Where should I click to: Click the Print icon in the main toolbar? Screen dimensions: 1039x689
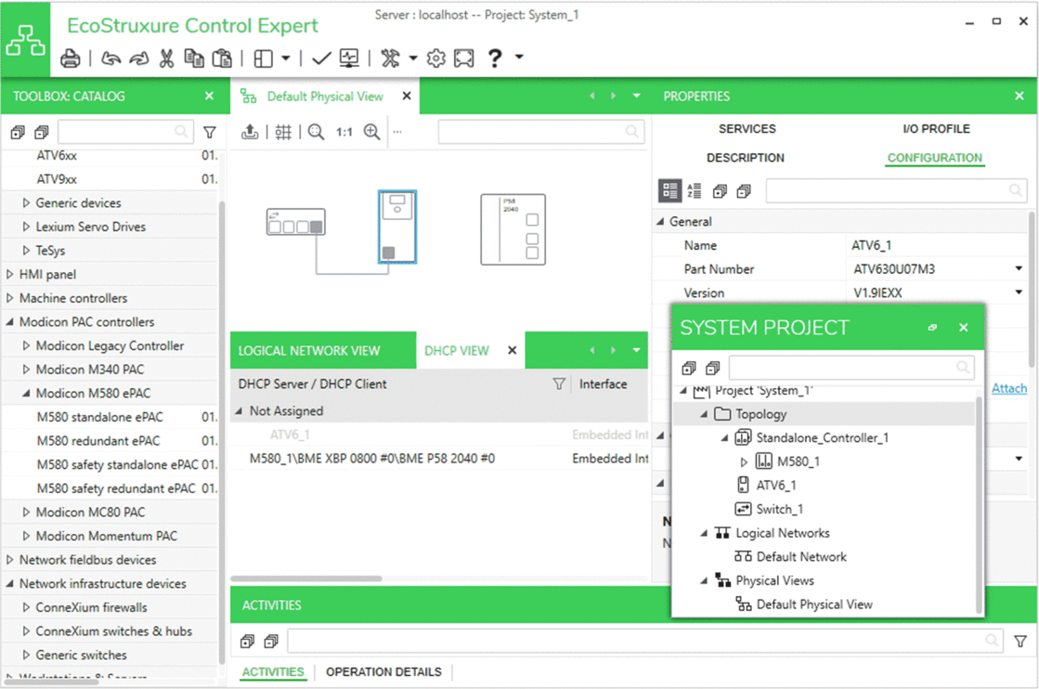tap(71, 58)
